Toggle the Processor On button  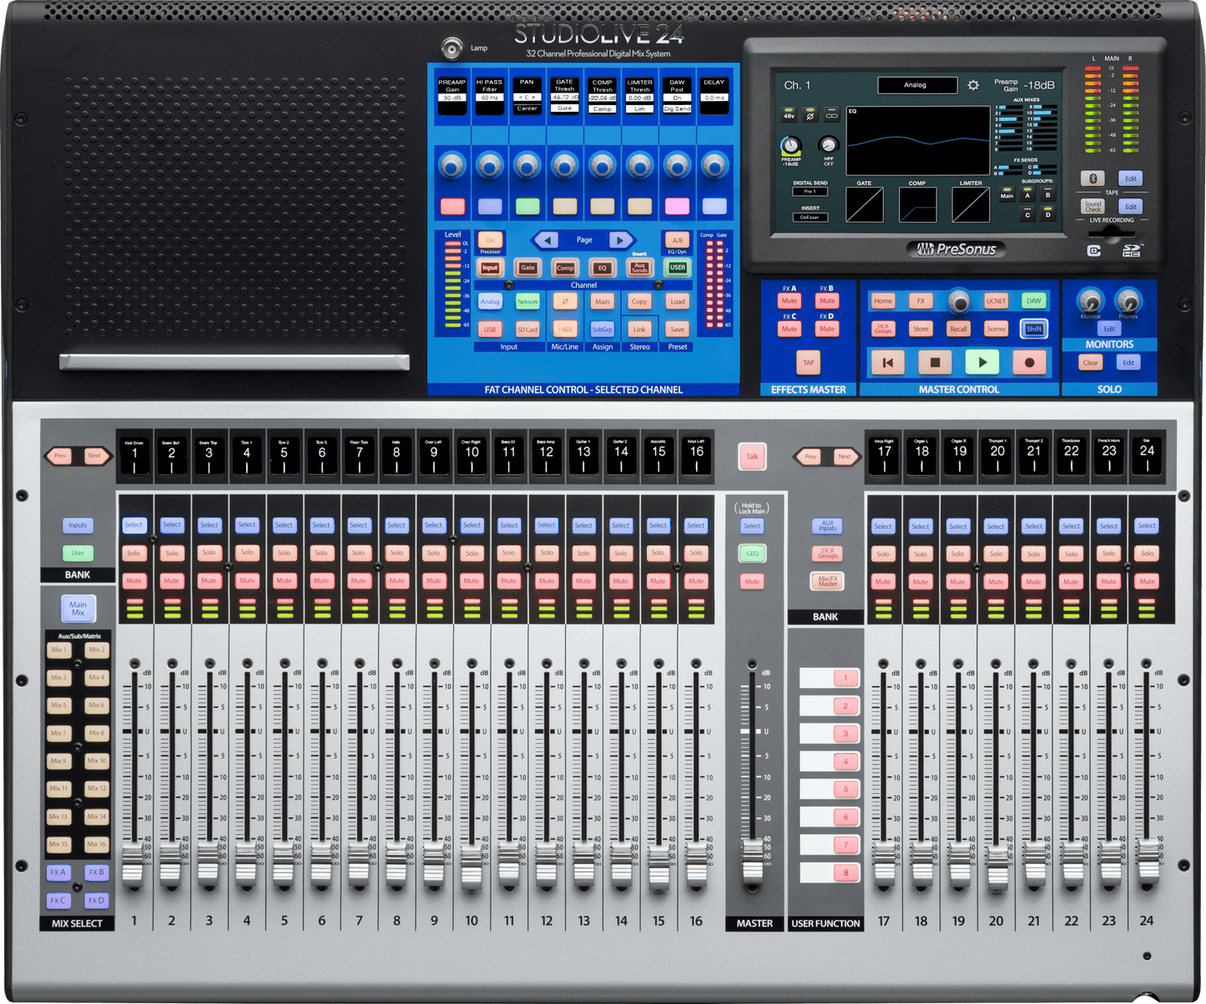pos(491,240)
